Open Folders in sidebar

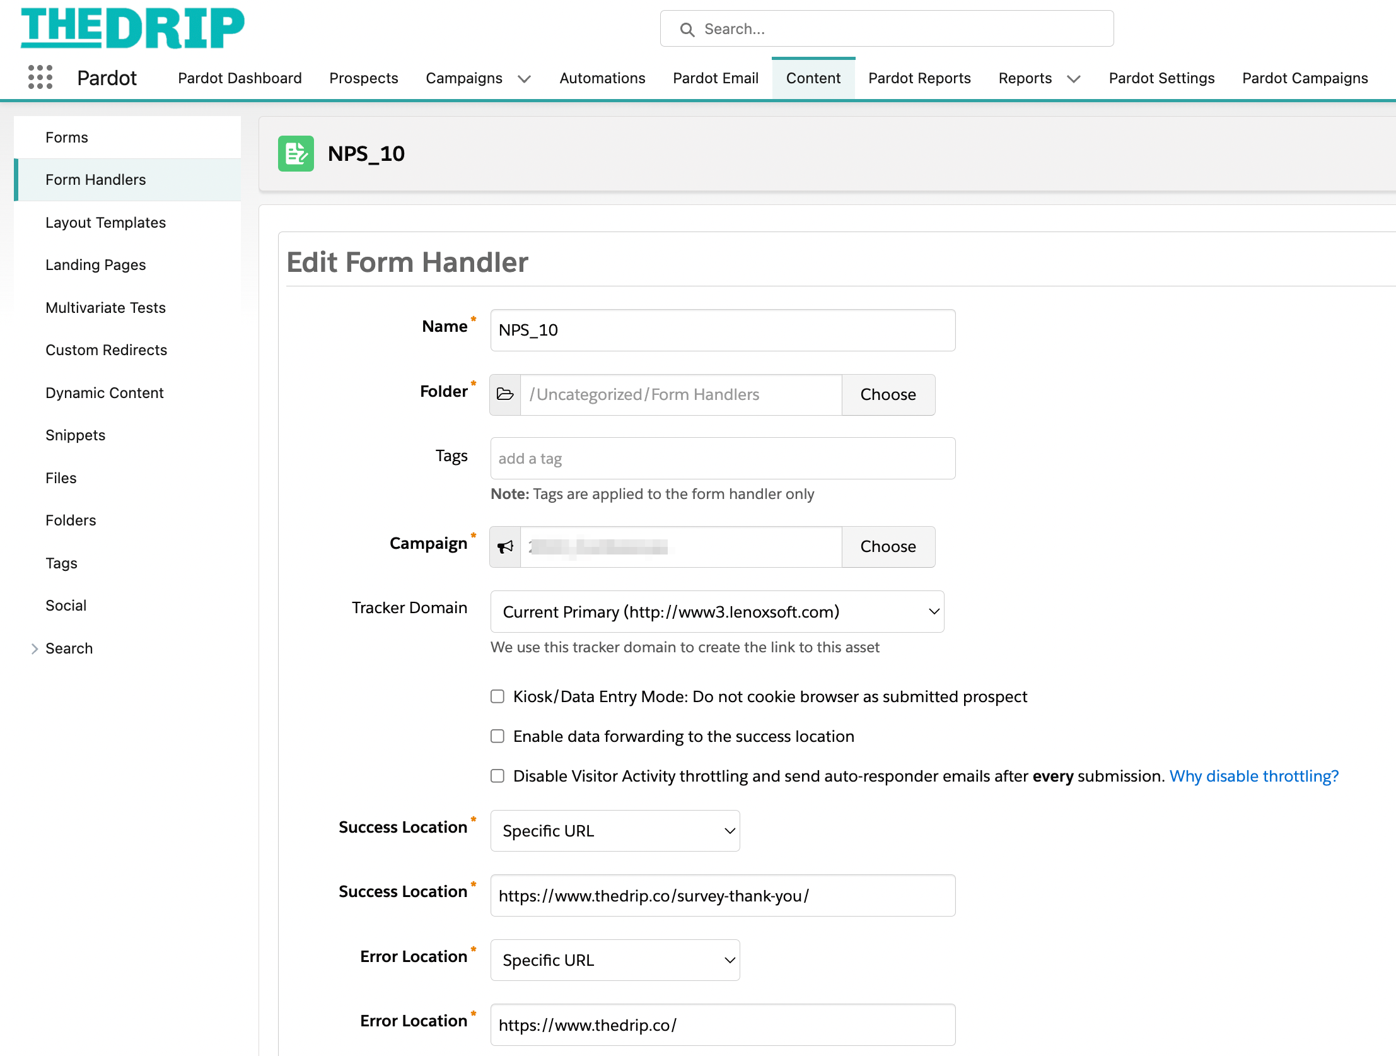pyautogui.click(x=127, y=521)
